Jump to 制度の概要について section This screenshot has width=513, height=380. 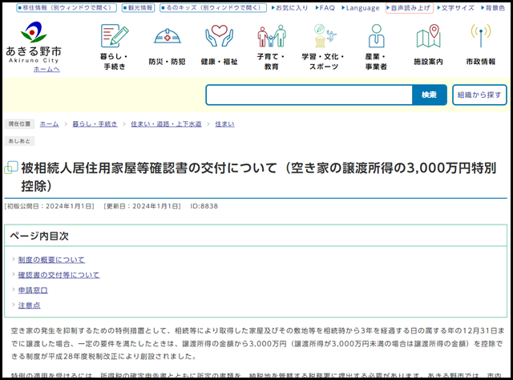point(51,260)
